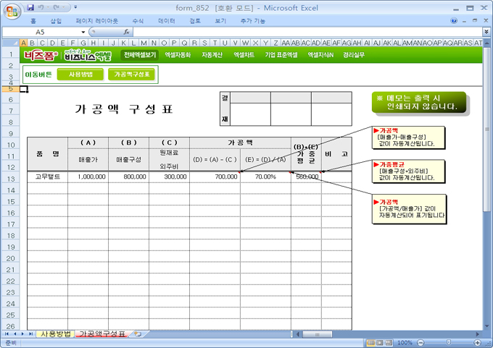Click the Office button logo
493x348 pixels.
coord(10,9)
